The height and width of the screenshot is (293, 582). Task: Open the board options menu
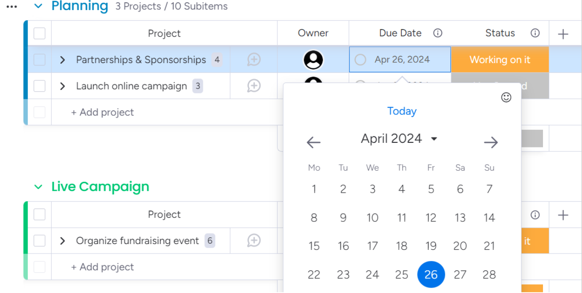coord(11,6)
